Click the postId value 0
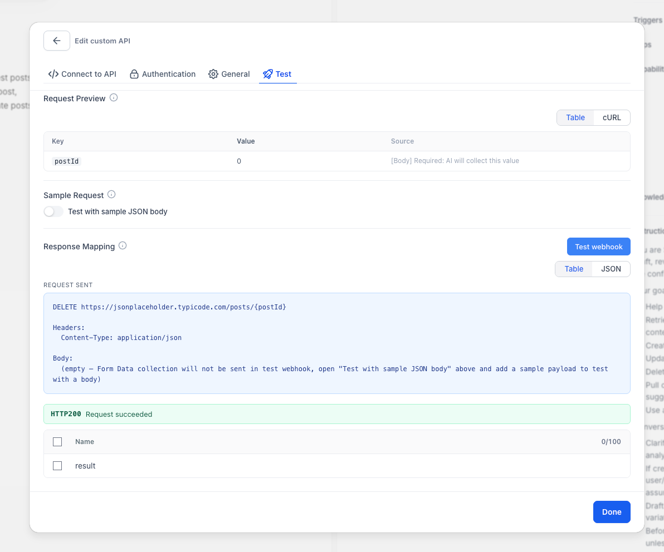The image size is (664, 552). [x=239, y=161]
